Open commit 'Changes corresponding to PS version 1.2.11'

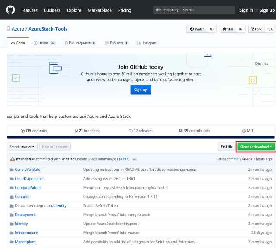coord(120,196)
